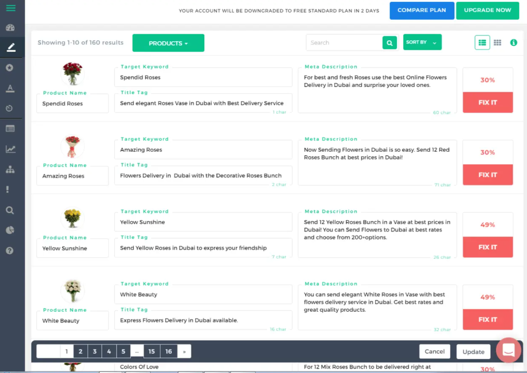The image size is (527, 373).
Task: Switch to list view layout
Action: (482, 43)
